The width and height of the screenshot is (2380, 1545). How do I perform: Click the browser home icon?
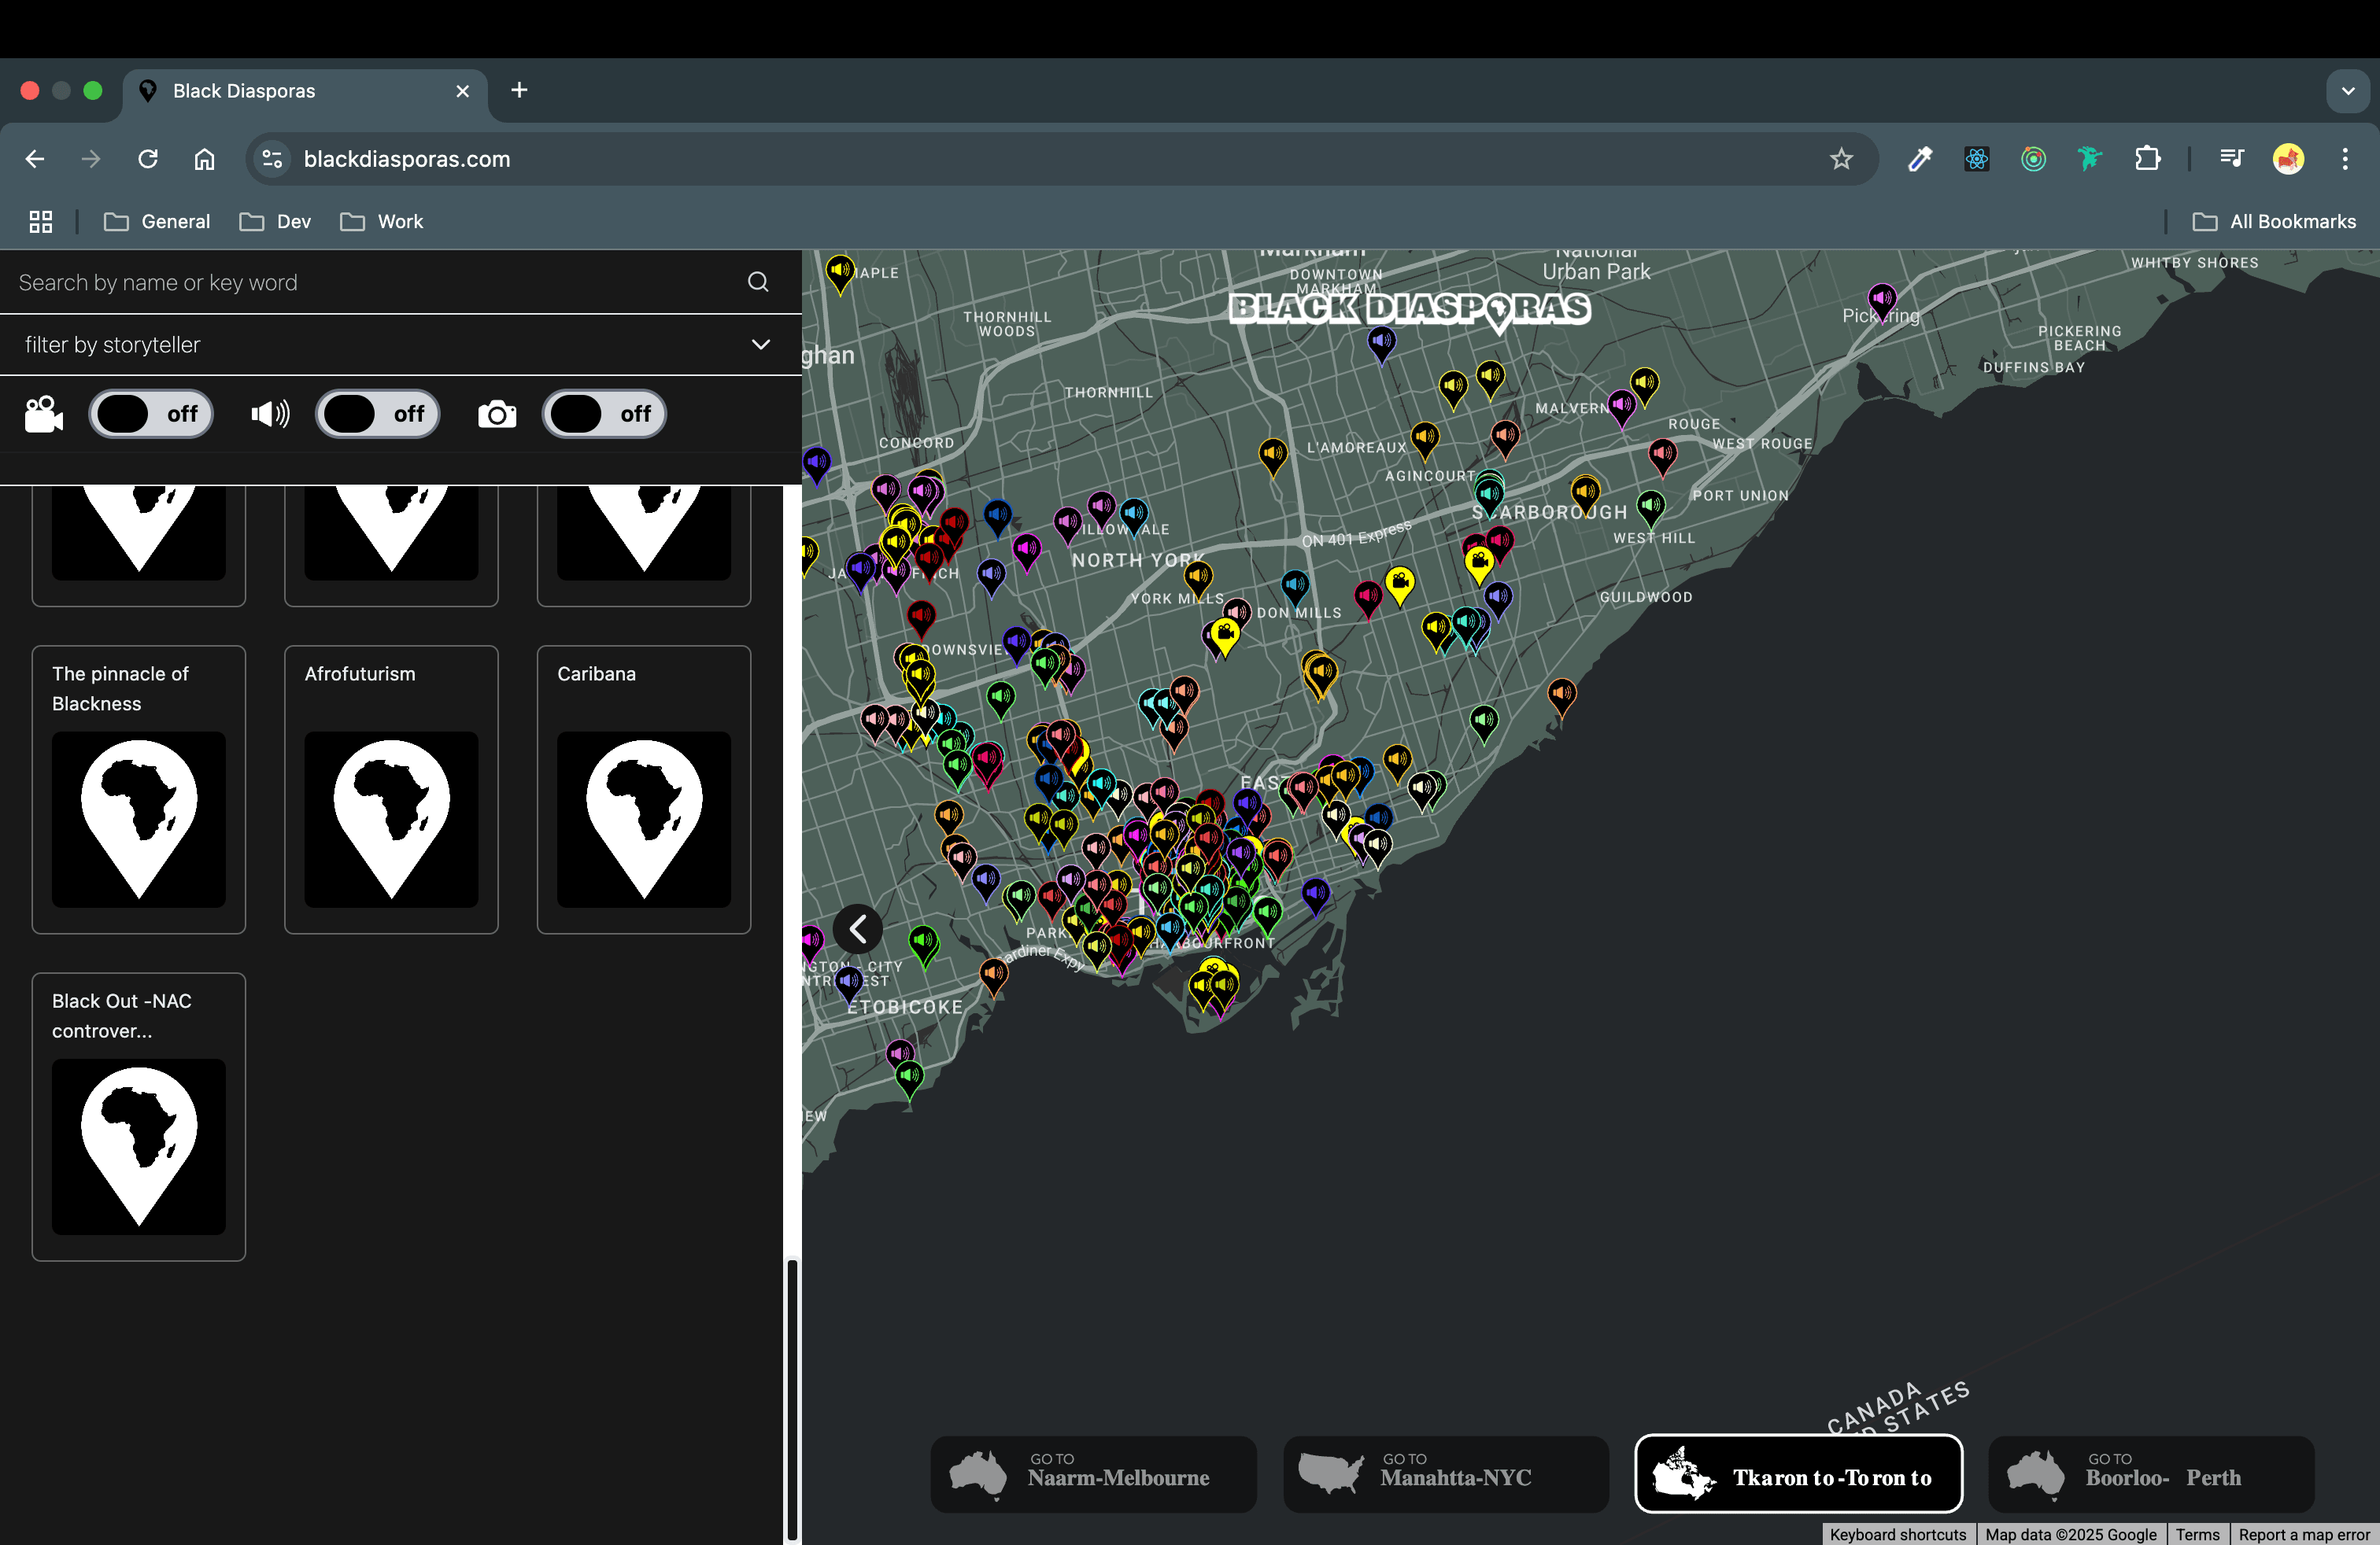point(204,159)
